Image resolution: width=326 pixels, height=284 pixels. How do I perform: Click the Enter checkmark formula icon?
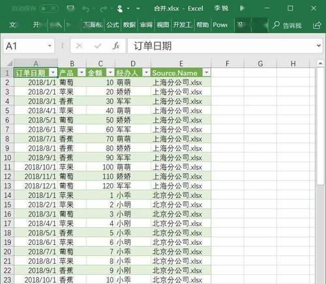pos(98,46)
